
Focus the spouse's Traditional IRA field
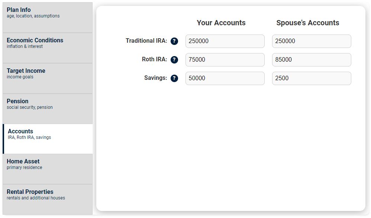coord(312,41)
